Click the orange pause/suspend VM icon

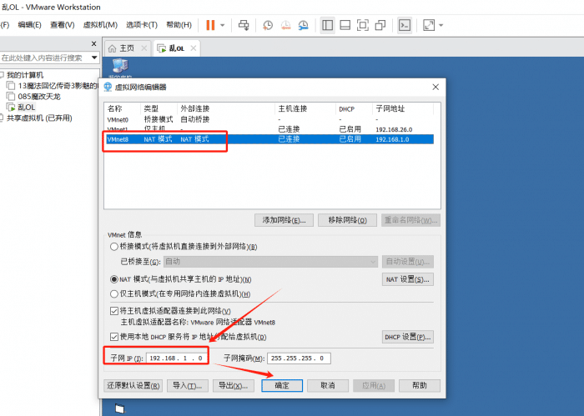[x=210, y=25]
